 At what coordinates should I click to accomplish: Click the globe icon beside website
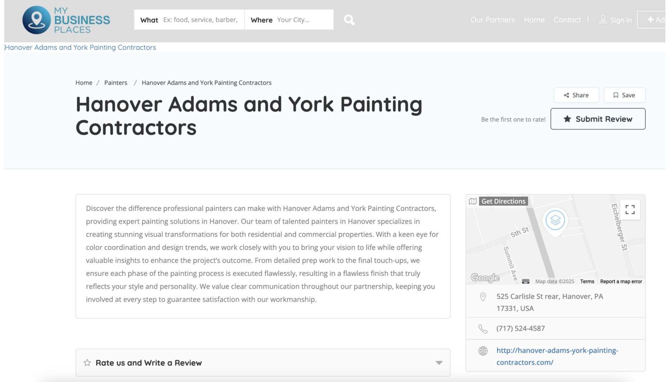pos(483,351)
